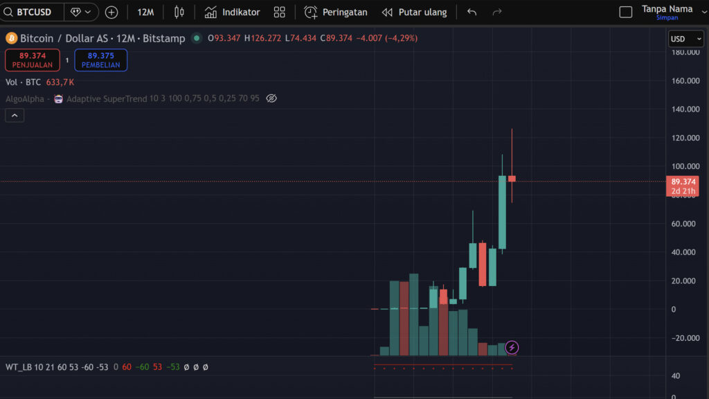Click the redo arrow icon
Image resolution: width=709 pixels, height=399 pixels.
pyautogui.click(x=496, y=12)
